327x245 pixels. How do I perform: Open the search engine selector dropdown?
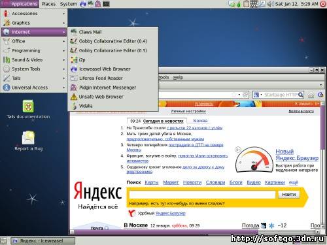coord(258,95)
